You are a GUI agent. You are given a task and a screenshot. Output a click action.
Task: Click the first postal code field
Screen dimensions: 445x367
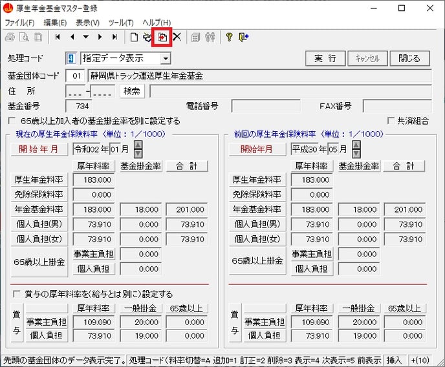pyautogui.click(x=75, y=91)
